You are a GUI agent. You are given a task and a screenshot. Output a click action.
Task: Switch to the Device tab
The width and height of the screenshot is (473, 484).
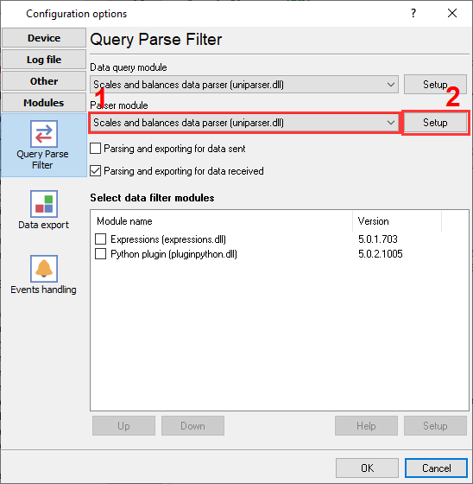coord(44,38)
